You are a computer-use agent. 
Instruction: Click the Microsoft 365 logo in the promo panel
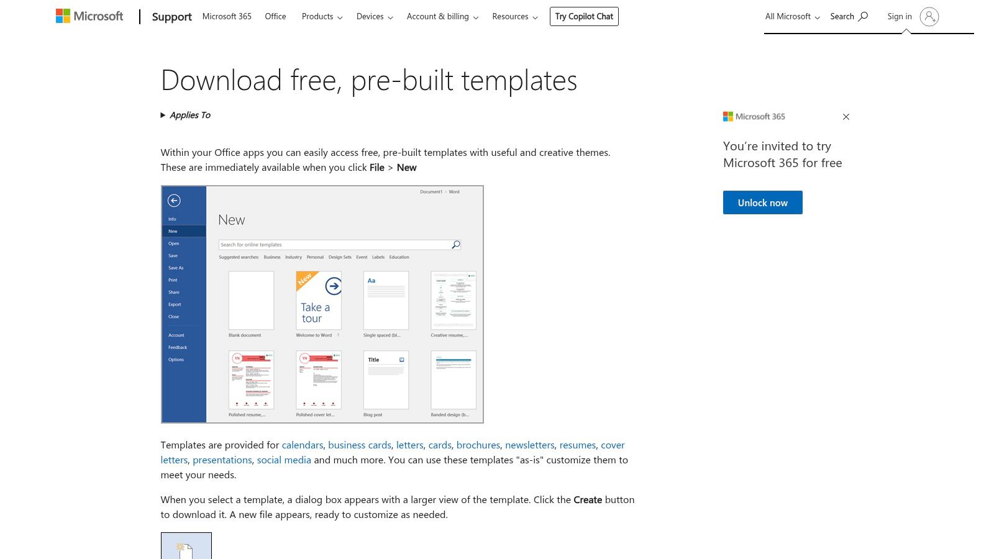(754, 117)
